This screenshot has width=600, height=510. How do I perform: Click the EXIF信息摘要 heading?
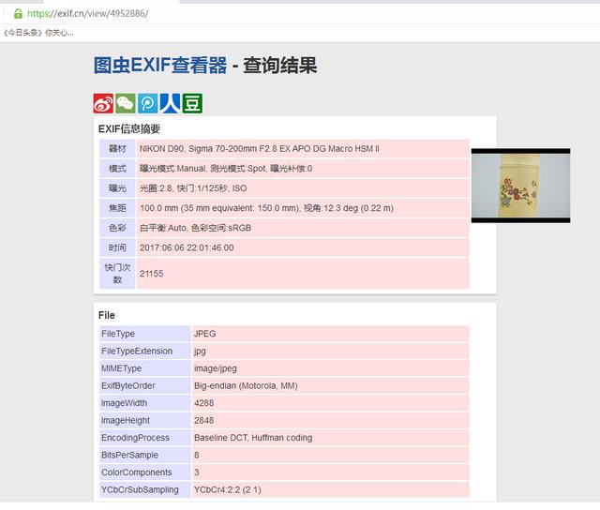[129, 129]
